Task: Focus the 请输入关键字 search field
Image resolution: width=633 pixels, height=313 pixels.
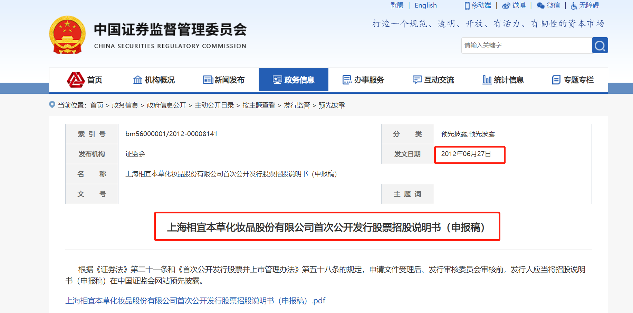Action: 527,45
